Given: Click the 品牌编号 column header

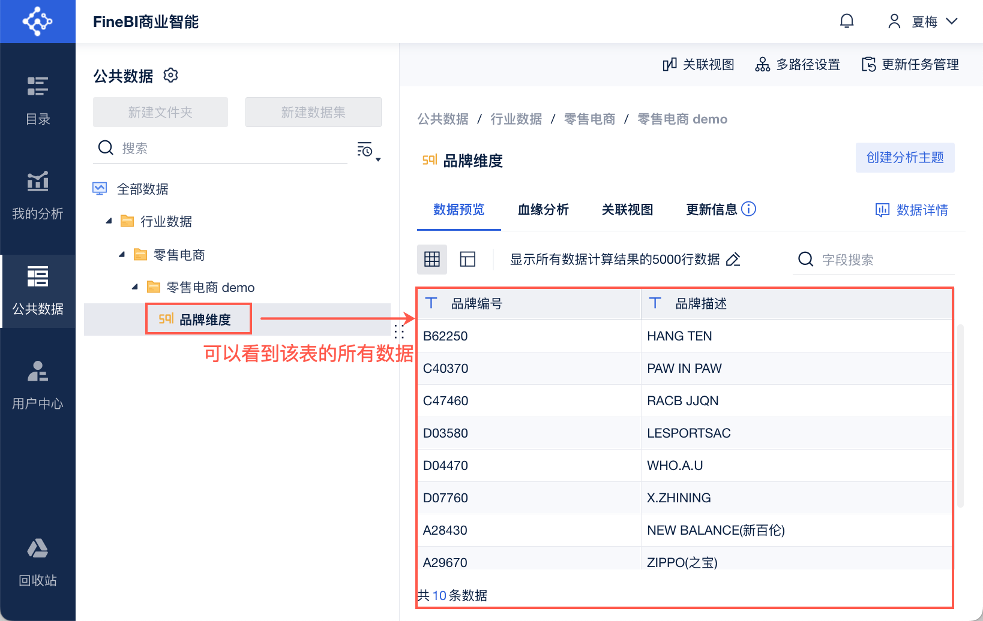Looking at the screenshot, I should pyautogui.click(x=529, y=303).
